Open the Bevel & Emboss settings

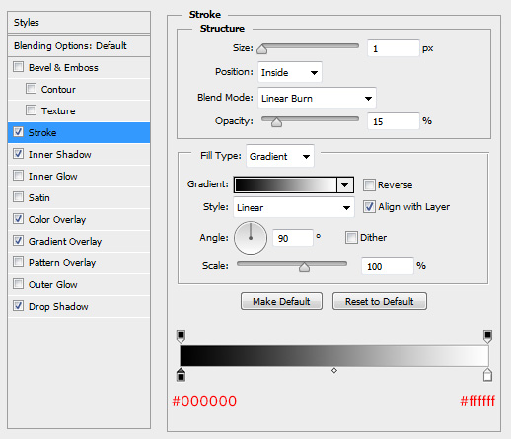(x=63, y=67)
